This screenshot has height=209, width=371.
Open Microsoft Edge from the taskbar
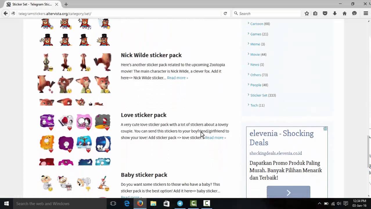coord(127,203)
